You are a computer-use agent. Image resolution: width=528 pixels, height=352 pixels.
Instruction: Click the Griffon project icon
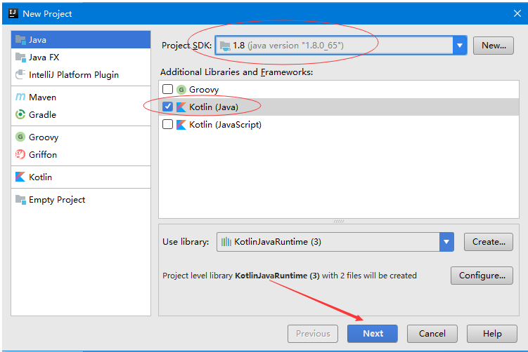pos(20,155)
